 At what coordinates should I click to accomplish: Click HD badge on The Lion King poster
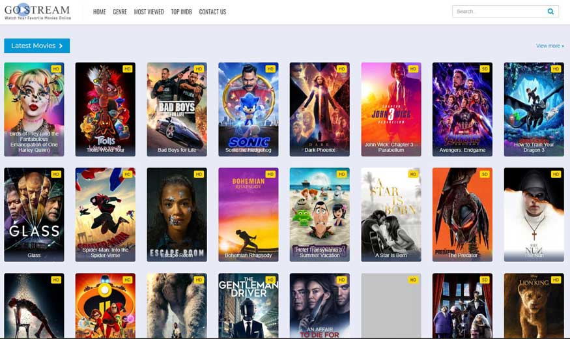tap(556, 280)
